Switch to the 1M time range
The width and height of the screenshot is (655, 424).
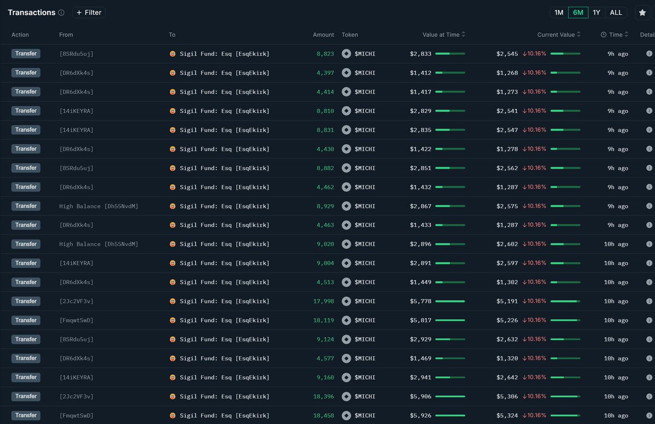pos(559,13)
